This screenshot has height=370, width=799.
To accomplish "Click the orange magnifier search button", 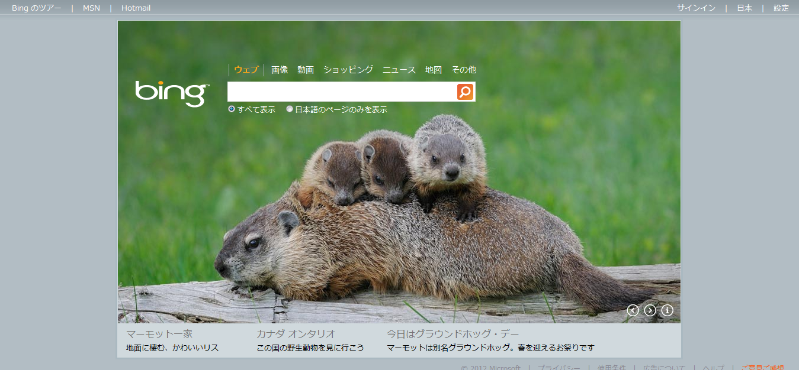I will pos(465,92).
